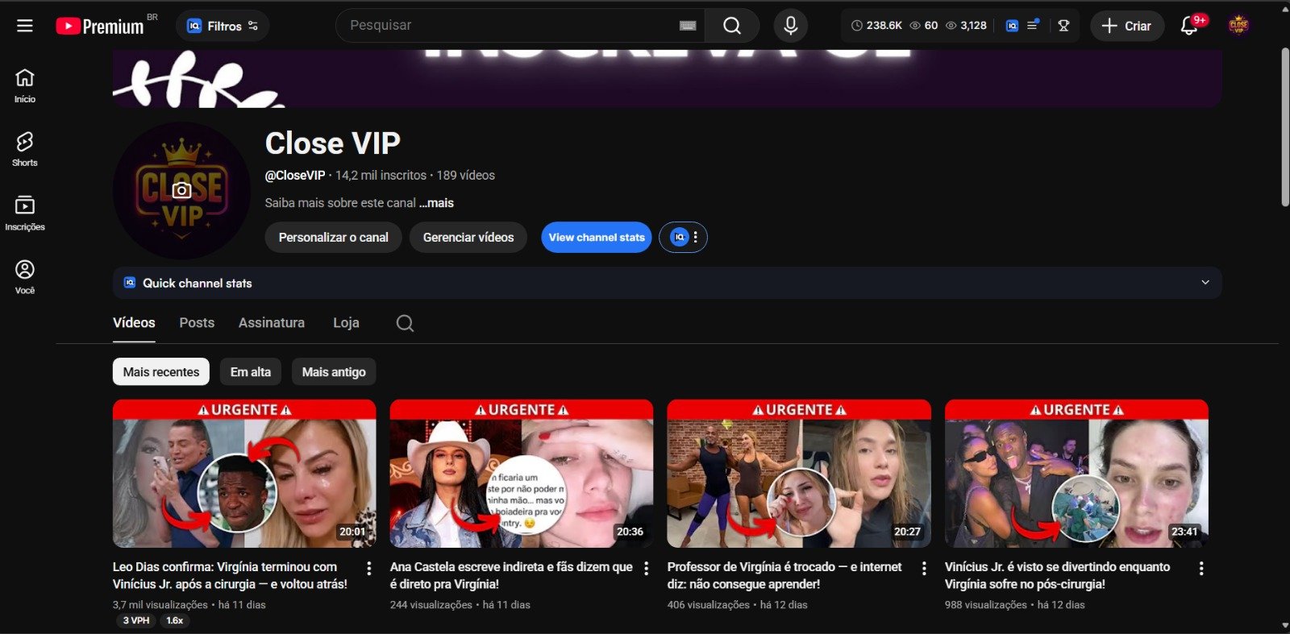
Task: Open more options for Ana Castela video
Action: point(647,568)
